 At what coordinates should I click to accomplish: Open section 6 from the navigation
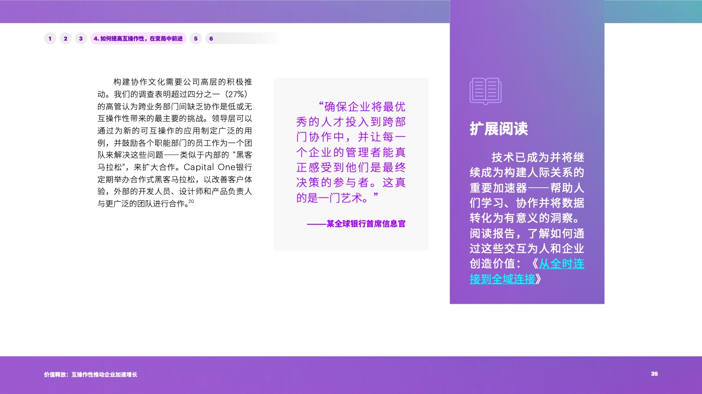[211, 39]
